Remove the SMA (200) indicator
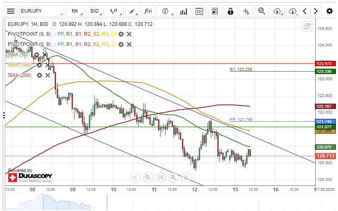338x211 pixels. [48, 75]
